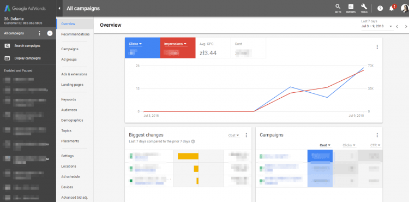Open the date range dropdown Jul 3 – 9, 2018
Viewport: 409px width, 202px height.
click(x=377, y=26)
